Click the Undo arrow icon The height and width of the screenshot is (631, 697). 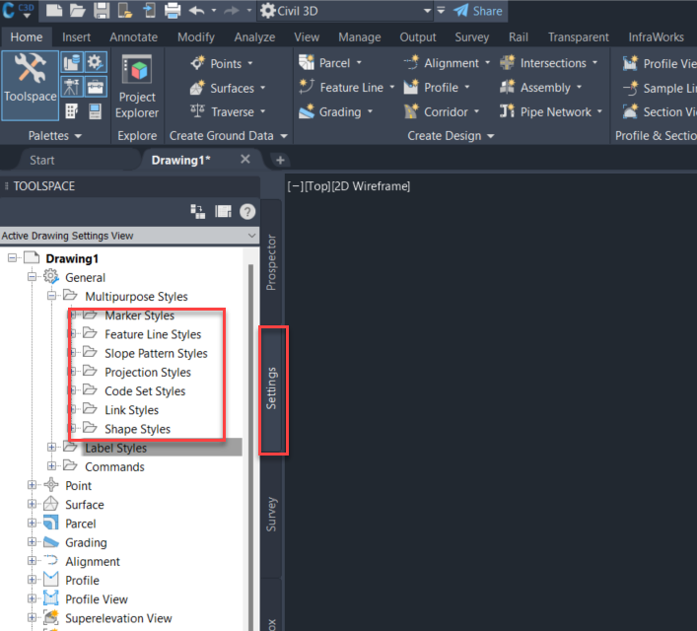point(197,10)
